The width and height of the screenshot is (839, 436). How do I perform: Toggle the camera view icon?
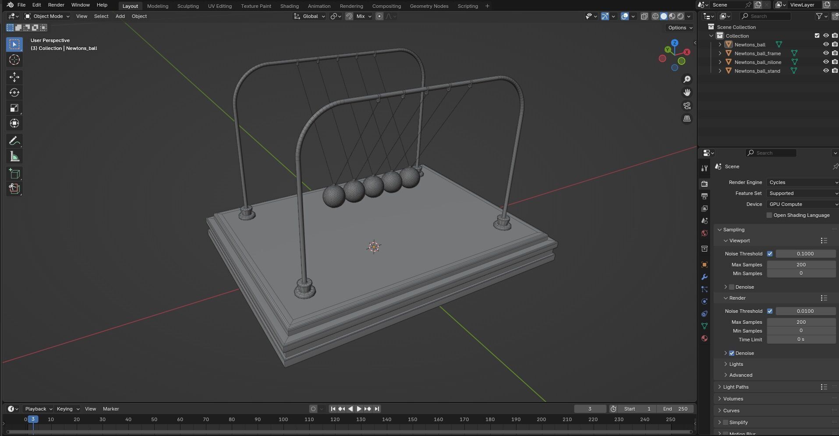click(x=687, y=106)
